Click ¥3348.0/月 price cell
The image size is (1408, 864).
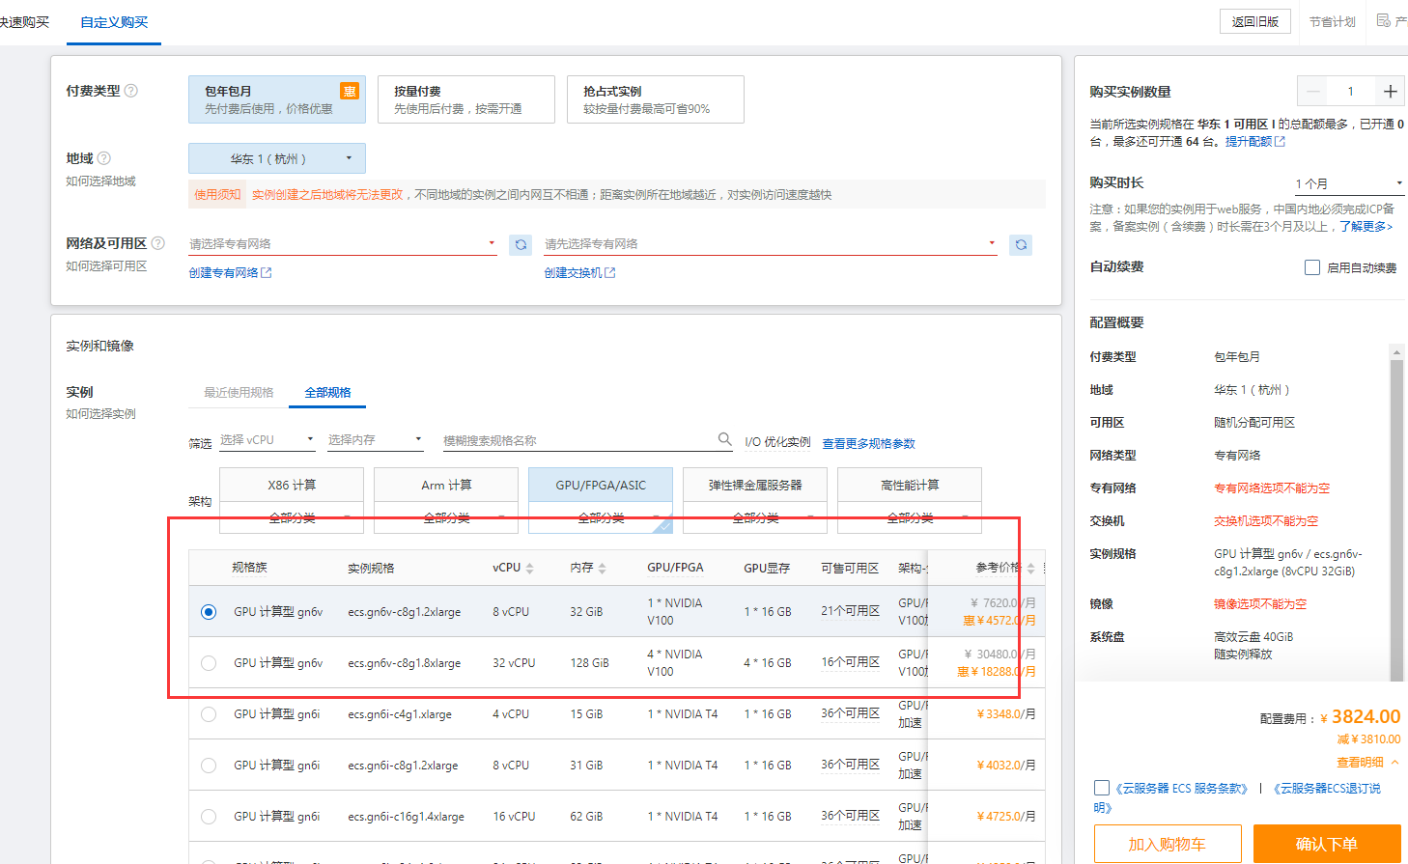[x=1005, y=714]
